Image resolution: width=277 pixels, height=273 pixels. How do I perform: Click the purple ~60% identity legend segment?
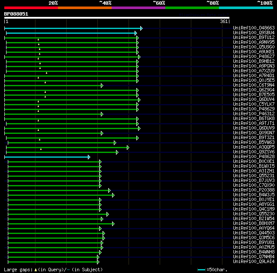click(x=138, y=8)
